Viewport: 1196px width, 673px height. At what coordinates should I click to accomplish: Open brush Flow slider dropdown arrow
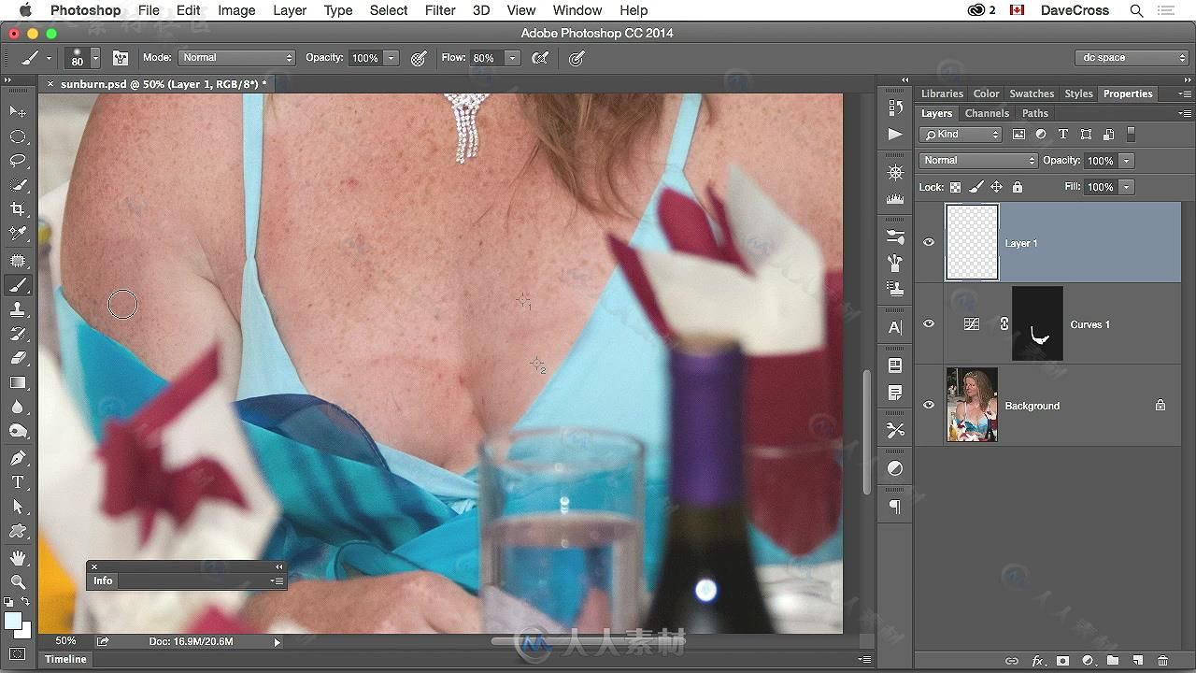(512, 58)
